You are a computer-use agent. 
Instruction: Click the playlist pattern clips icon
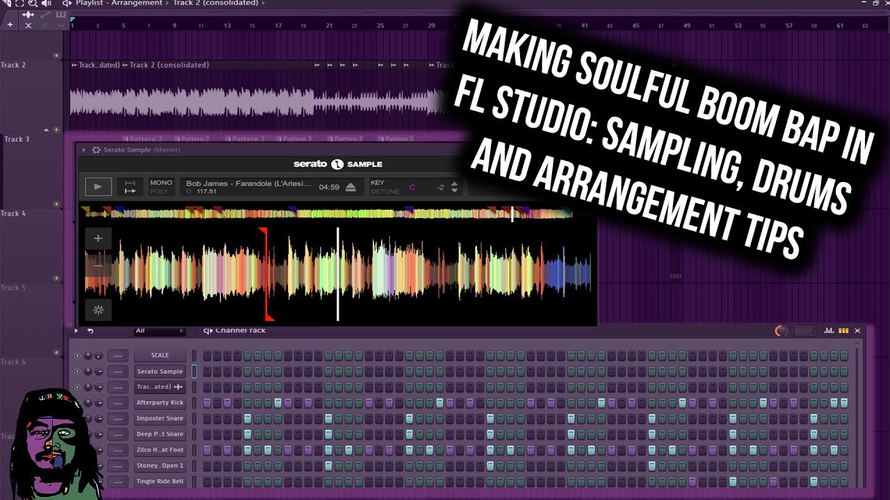pos(60,14)
